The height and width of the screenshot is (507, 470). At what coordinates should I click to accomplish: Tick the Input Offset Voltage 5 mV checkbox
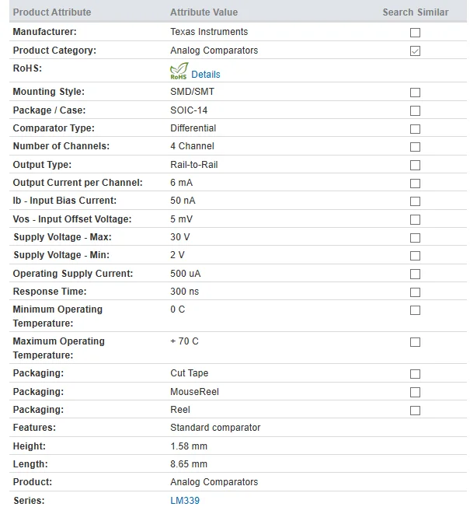pos(415,220)
